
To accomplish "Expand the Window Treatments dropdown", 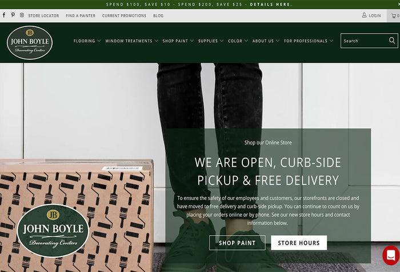I will [131, 41].
